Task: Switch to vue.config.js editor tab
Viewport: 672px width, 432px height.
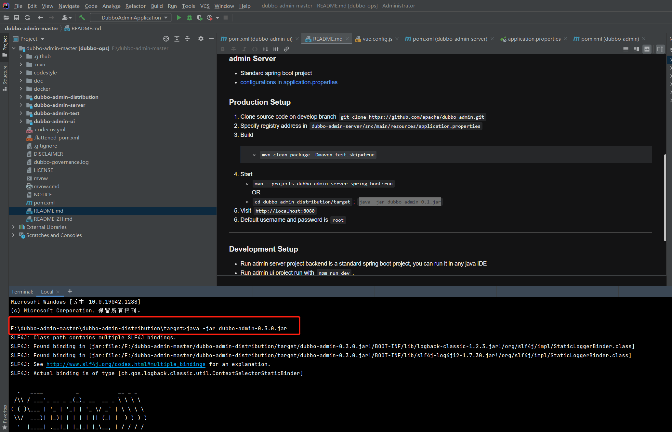Action: coord(377,39)
